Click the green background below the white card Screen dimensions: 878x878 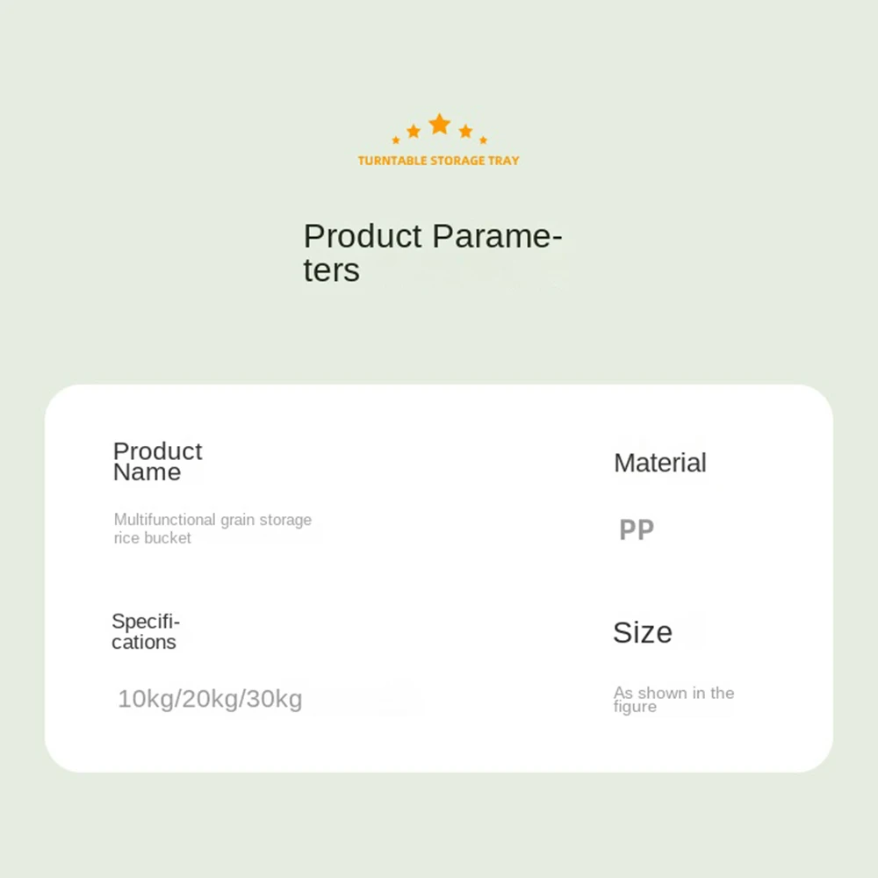[x=439, y=825]
